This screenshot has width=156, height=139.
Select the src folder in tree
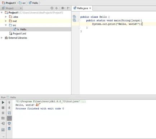click(x=14, y=25)
